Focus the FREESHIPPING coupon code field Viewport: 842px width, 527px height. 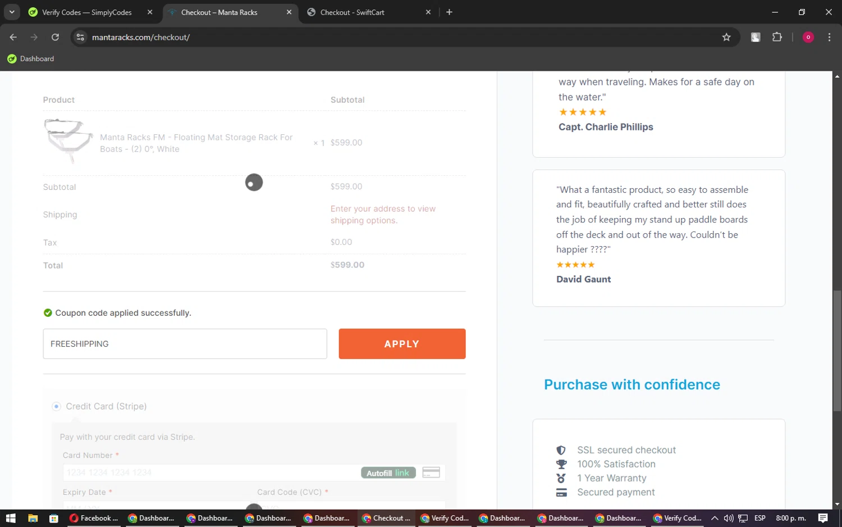[x=185, y=344]
